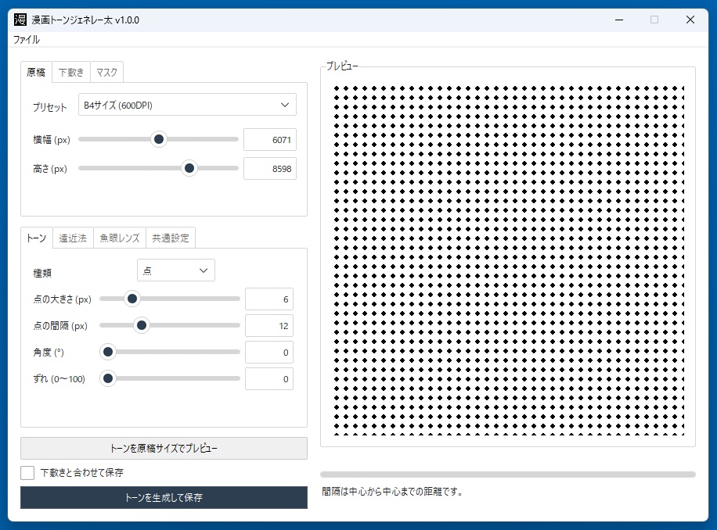
Task: Select the トーン tab
Action: (37, 238)
